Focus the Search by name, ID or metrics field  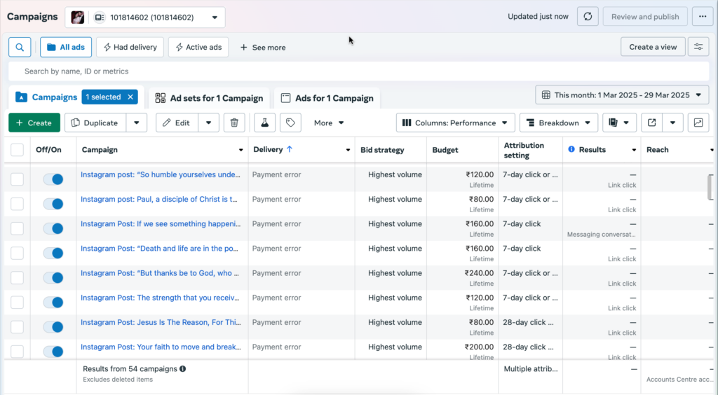tap(358, 71)
